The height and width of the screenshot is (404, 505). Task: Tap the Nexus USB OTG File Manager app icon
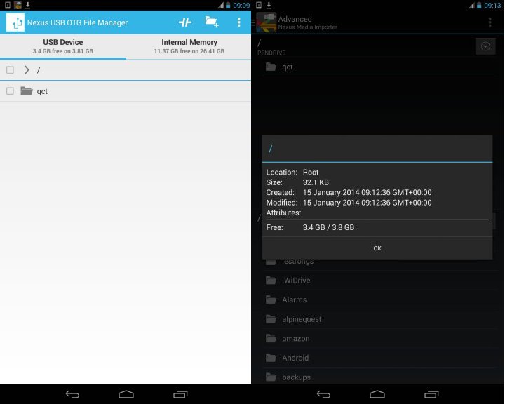[x=15, y=22]
